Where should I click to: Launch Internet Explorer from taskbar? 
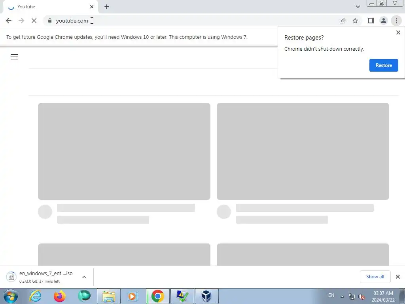coord(35,296)
